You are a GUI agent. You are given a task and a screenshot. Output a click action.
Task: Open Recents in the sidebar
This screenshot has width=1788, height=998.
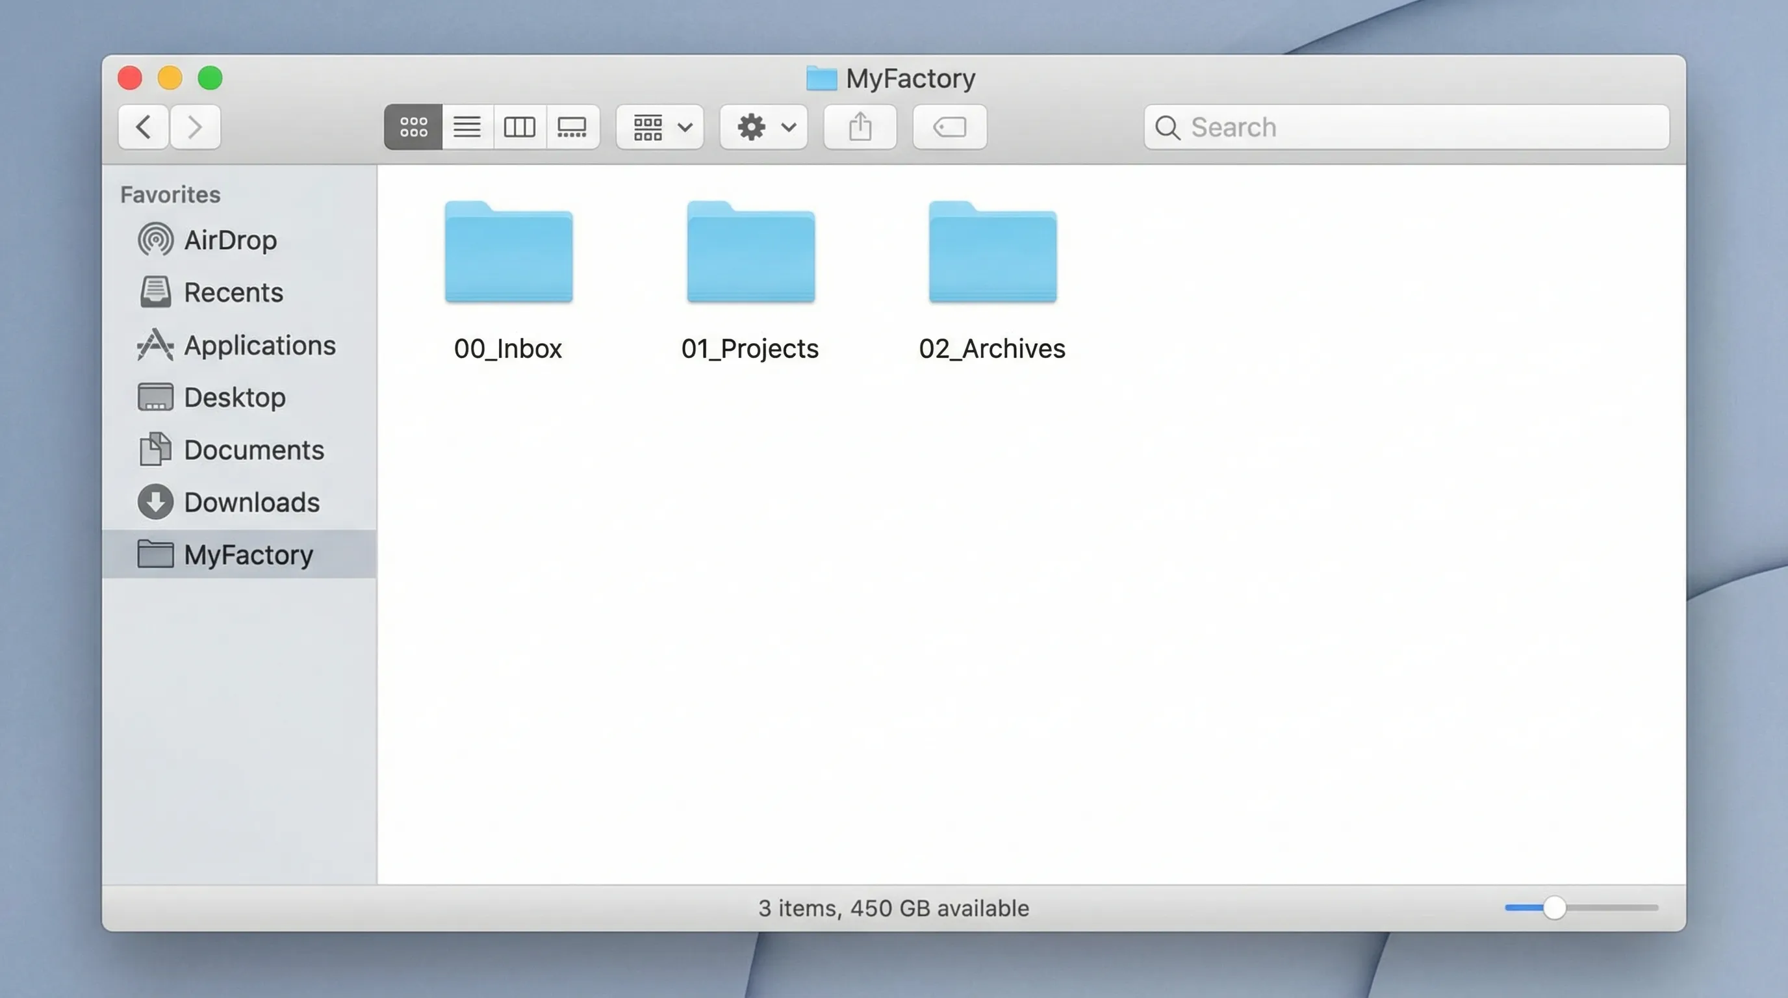tap(233, 292)
